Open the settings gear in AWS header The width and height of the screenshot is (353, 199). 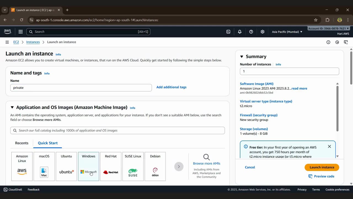point(263,32)
